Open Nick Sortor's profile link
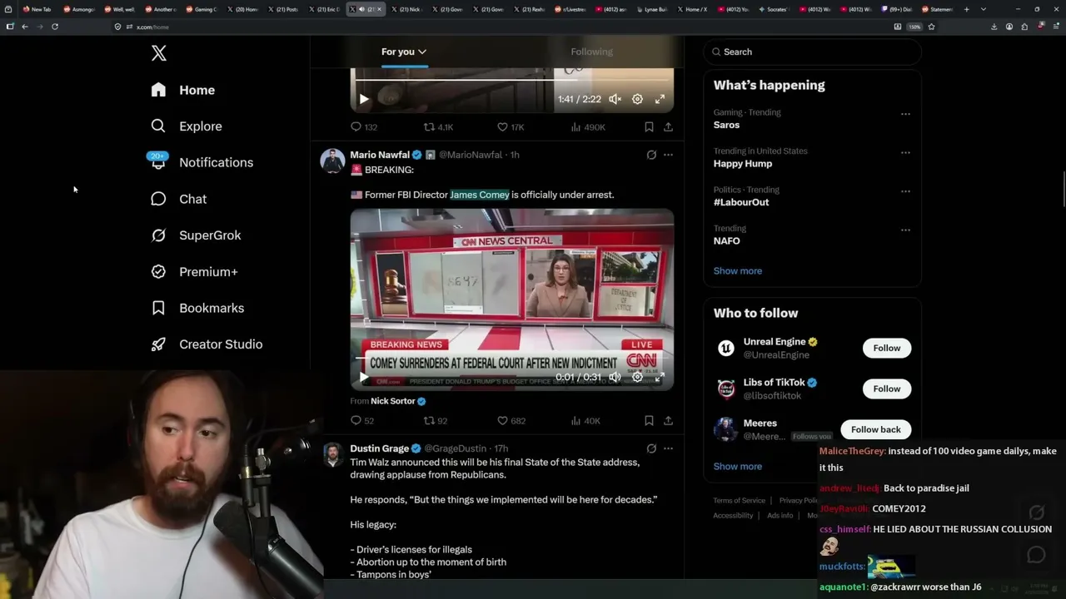Screen dimensions: 1066x599 [x=392, y=401]
